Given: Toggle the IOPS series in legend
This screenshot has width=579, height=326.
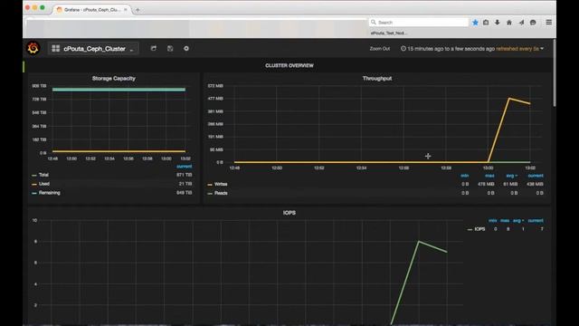Looking at the screenshot, I should (x=479, y=229).
